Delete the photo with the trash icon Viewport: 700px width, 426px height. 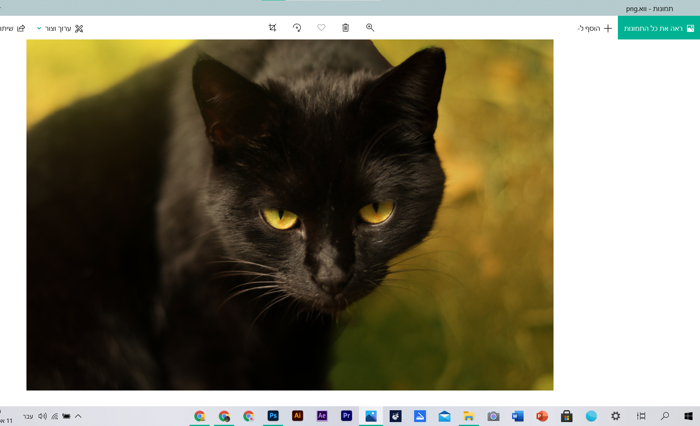pyautogui.click(x=345, y=28)
